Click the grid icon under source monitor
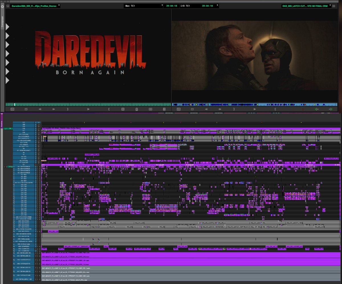The image size is (342, 284). tap(150, 109)
